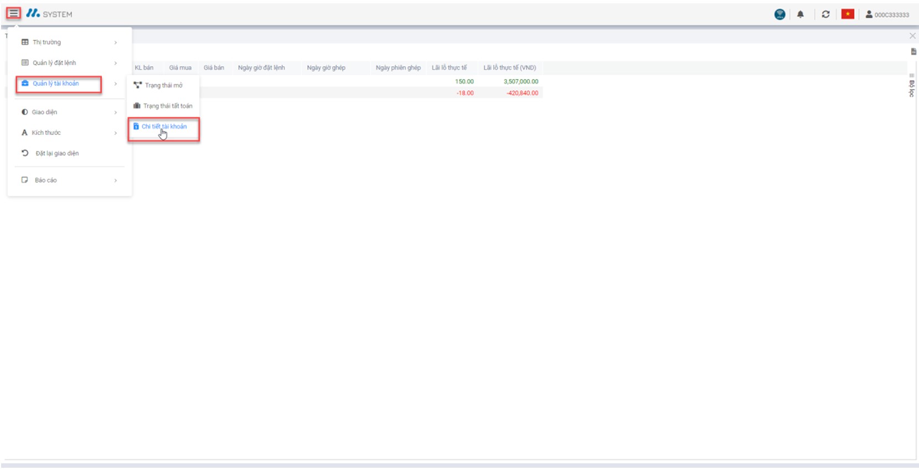Close the current panel with X
This screenshot has height=470, width=919.
[912, 36]
